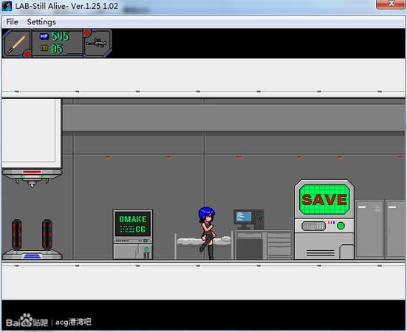
Task: Open the Settings menu
Action: [x=41, y=22]
